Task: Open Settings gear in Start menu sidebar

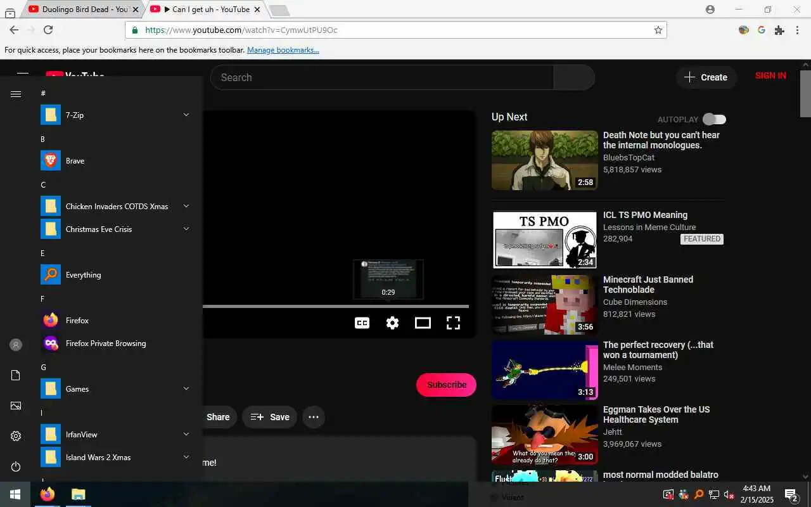Action: 16,436
